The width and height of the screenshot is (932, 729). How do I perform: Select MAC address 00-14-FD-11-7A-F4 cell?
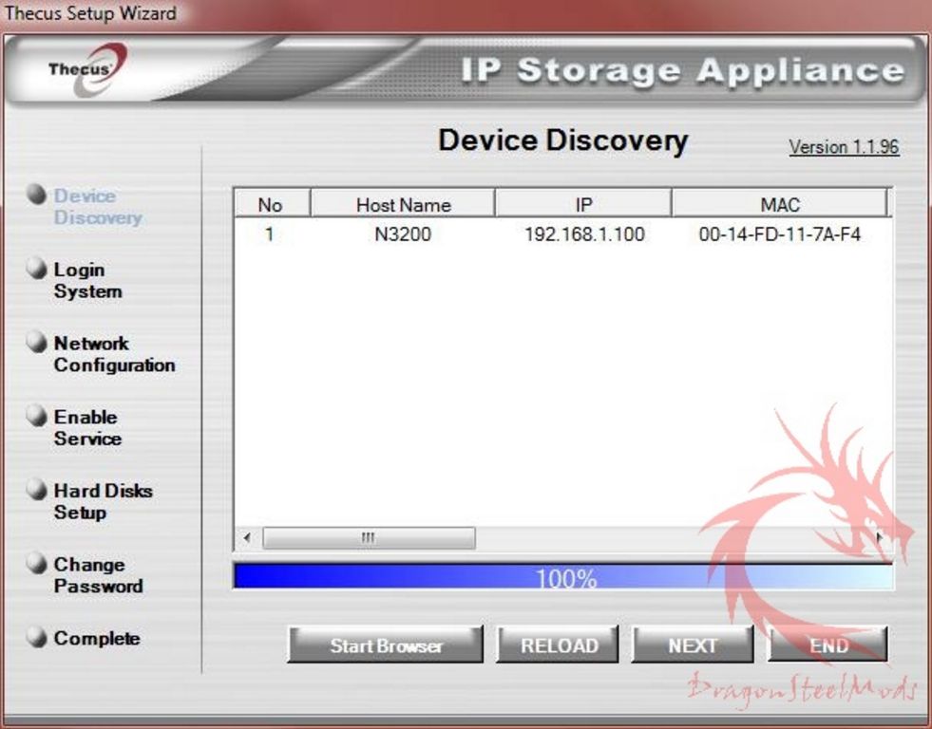tap(779, 234)
